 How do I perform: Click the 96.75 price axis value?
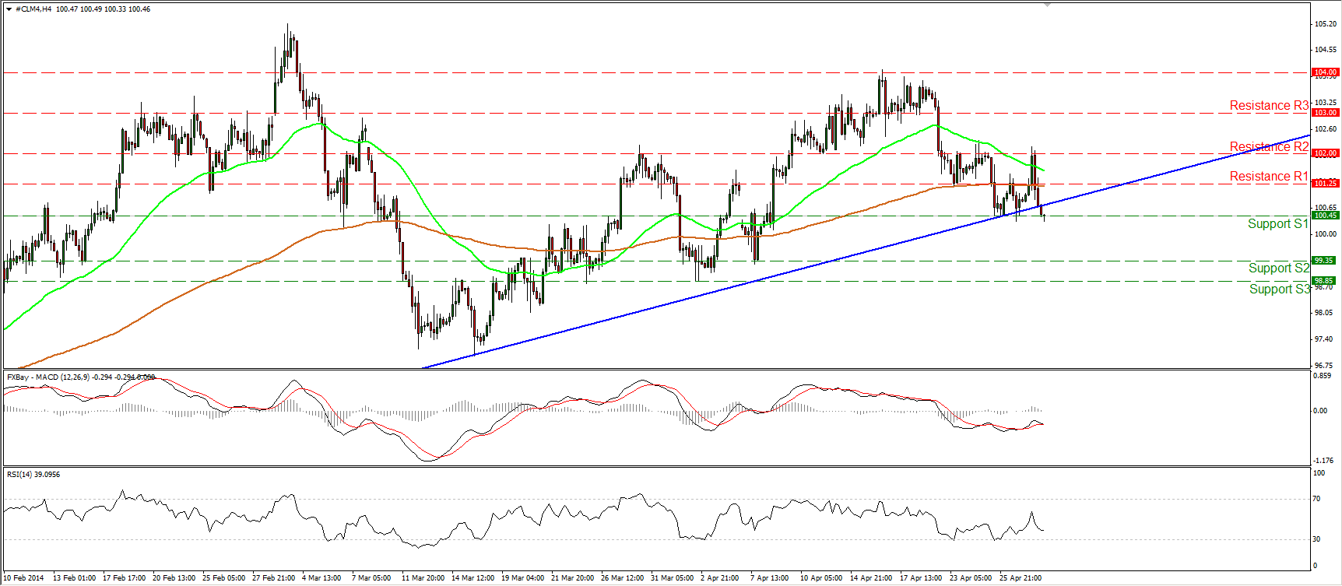1324,365
